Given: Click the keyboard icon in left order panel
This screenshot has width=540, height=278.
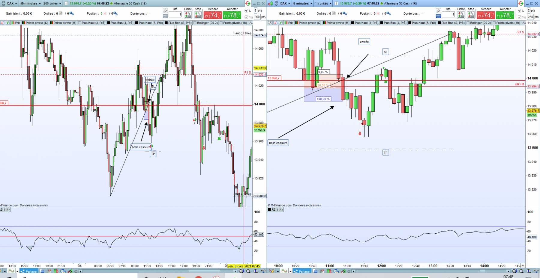Looking at the screenshot, I should point(165,16).
